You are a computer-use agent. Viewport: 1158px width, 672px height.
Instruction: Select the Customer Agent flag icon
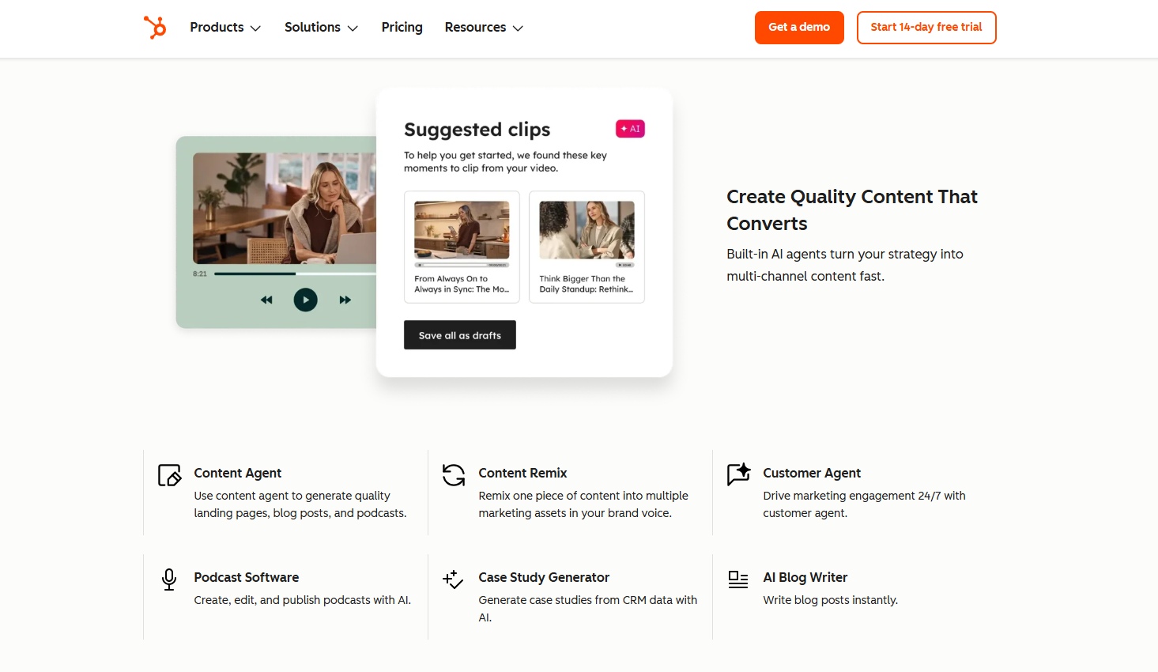[x=737, y=475]
